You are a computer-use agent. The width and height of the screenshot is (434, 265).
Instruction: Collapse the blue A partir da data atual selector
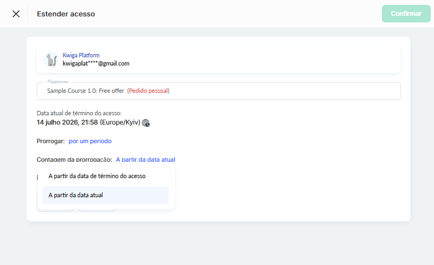tap(145, 160)
